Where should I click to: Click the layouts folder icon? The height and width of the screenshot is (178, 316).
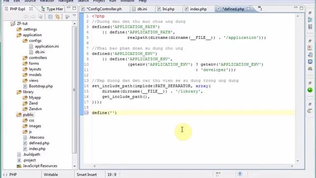click(25, 69)
